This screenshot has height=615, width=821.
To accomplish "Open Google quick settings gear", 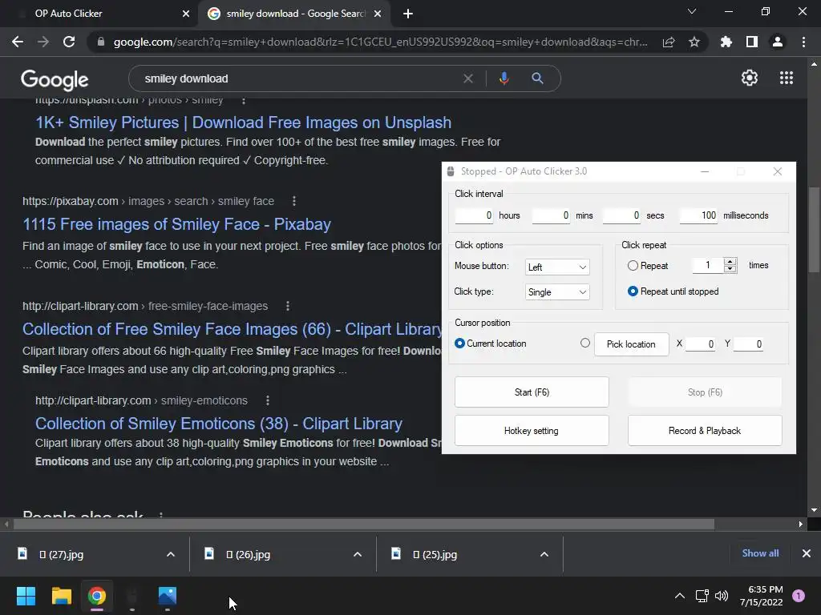I will [x=750, y=78].
